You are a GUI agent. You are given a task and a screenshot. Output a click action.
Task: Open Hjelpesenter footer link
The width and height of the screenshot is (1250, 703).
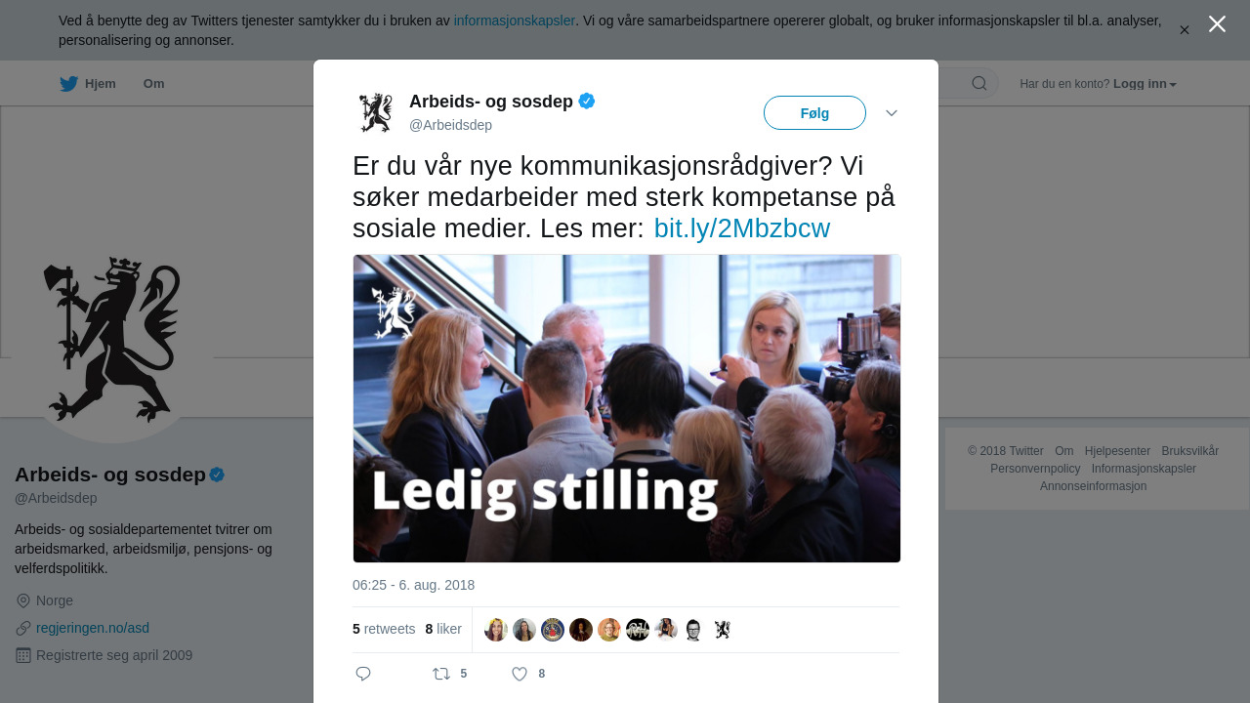1117,451
